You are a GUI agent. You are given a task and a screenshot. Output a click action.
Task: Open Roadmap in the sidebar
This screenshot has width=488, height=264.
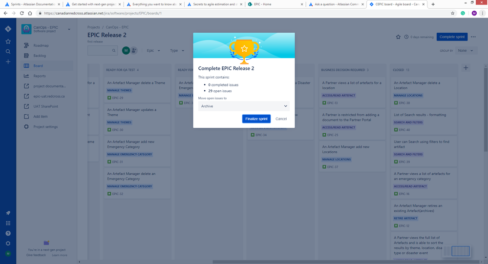[x=47, y=45]
